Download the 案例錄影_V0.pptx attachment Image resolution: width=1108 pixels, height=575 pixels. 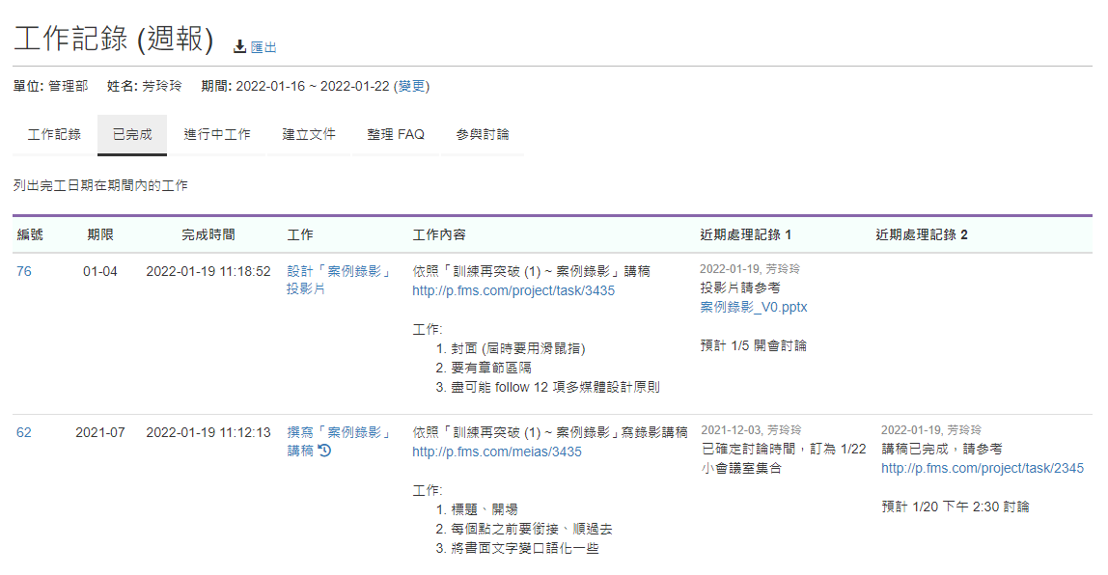point(754,308)
